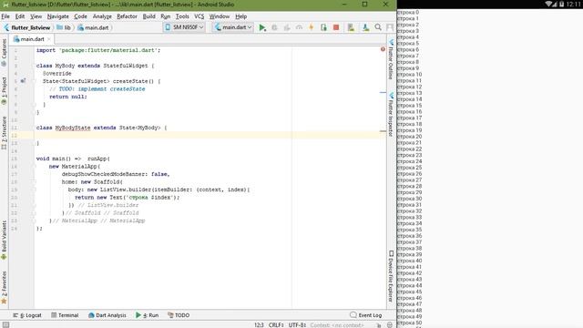Trigger Flutter Hot Reload lightning icon

[x=312, y=27]
